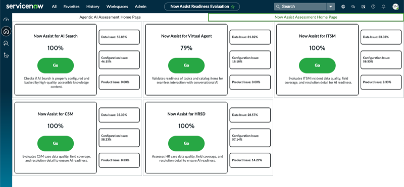Open the Favorites menu

[71, 7]
